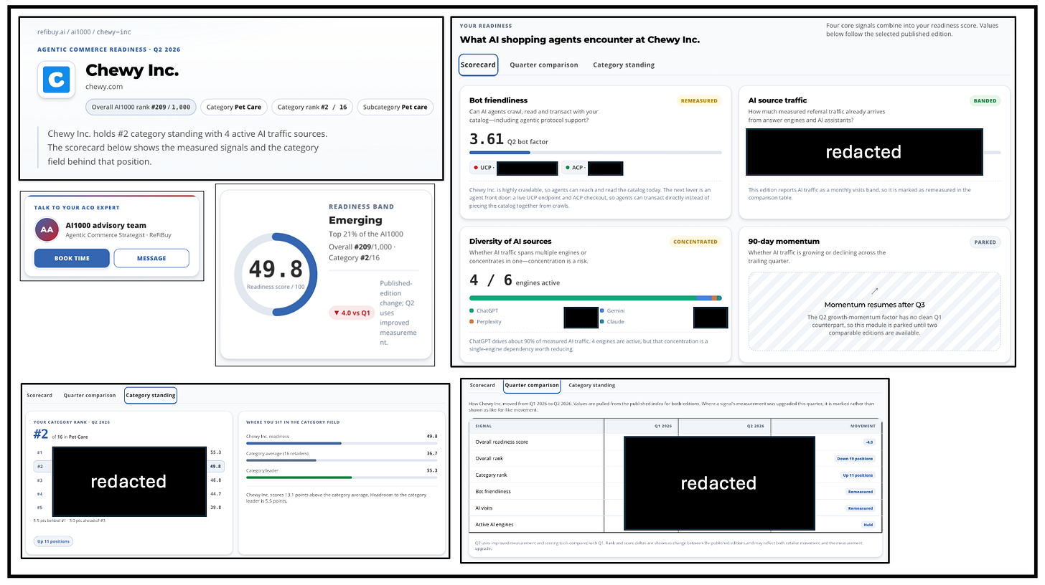Click the 49.8 readiness score ring gauge
Image resolution: width=1045 pixels, height=585 pixels.
click(275, 274)
